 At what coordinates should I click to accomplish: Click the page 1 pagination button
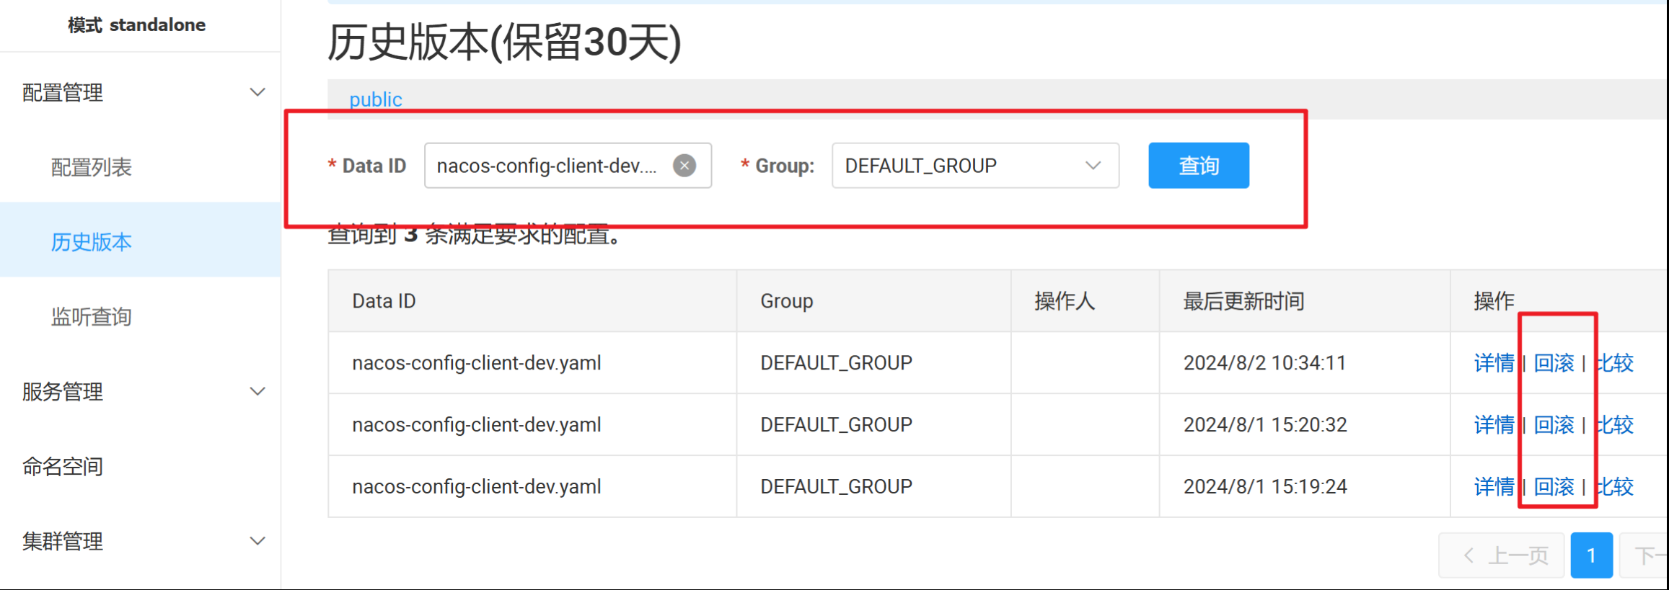pos(1591,555)
